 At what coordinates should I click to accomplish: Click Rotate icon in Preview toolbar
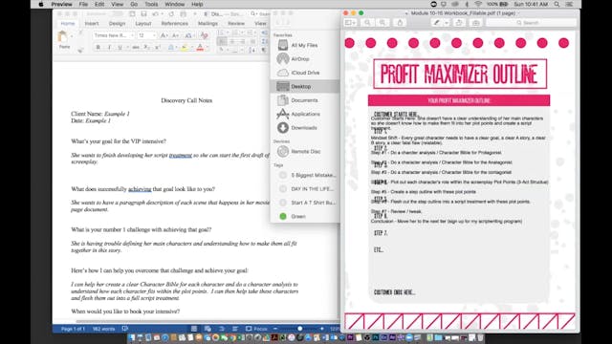coord(459,23)
